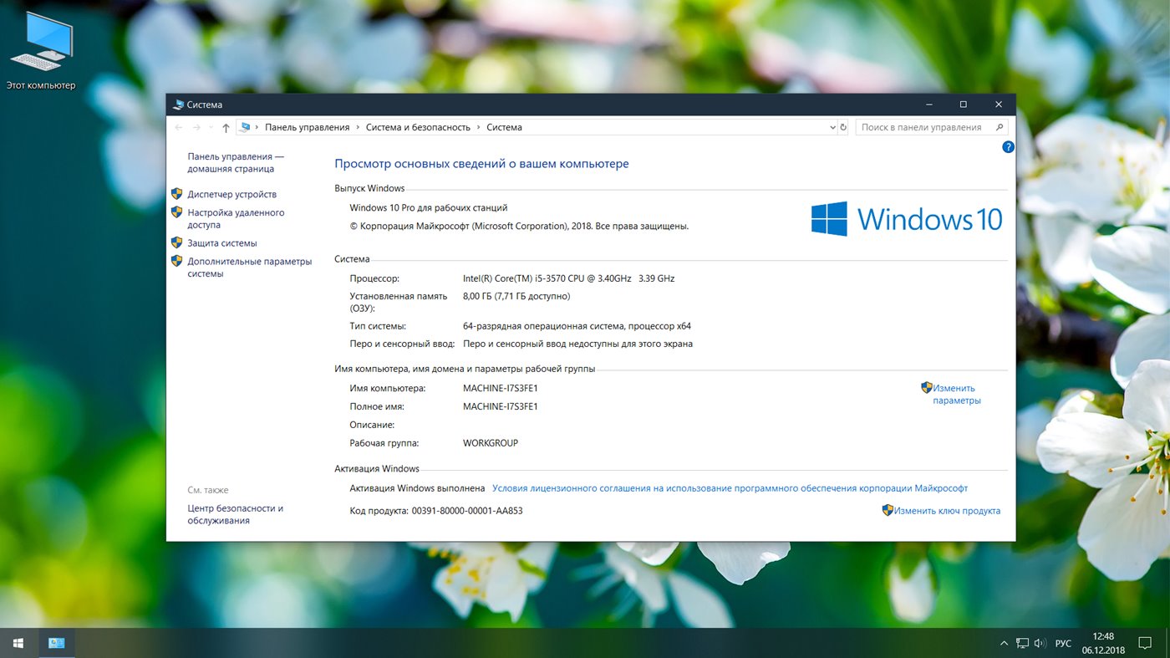
Task: Click the forward navigation arrow
Action: click(197, 127)
